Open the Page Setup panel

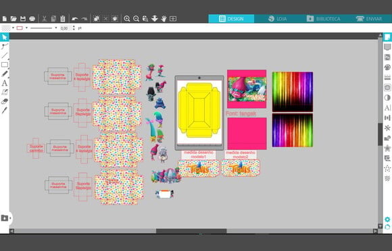(387, 37)
